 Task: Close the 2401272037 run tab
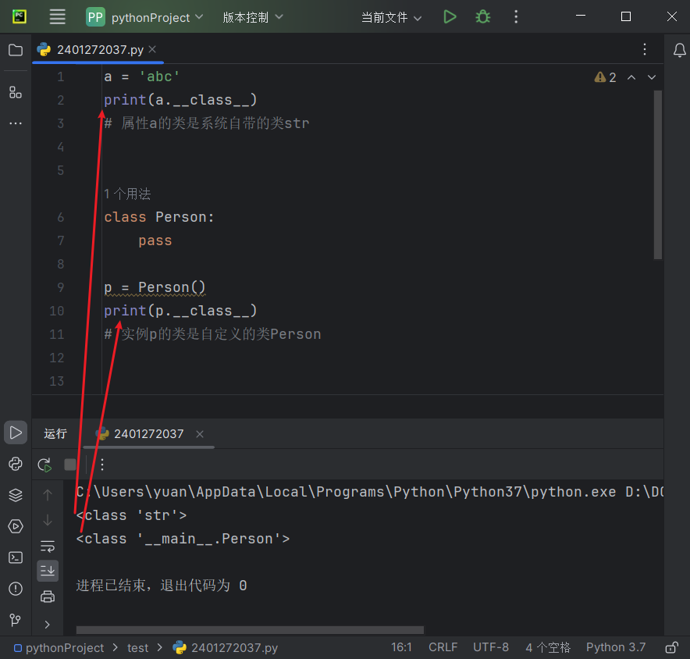click(x=199, y=434)
